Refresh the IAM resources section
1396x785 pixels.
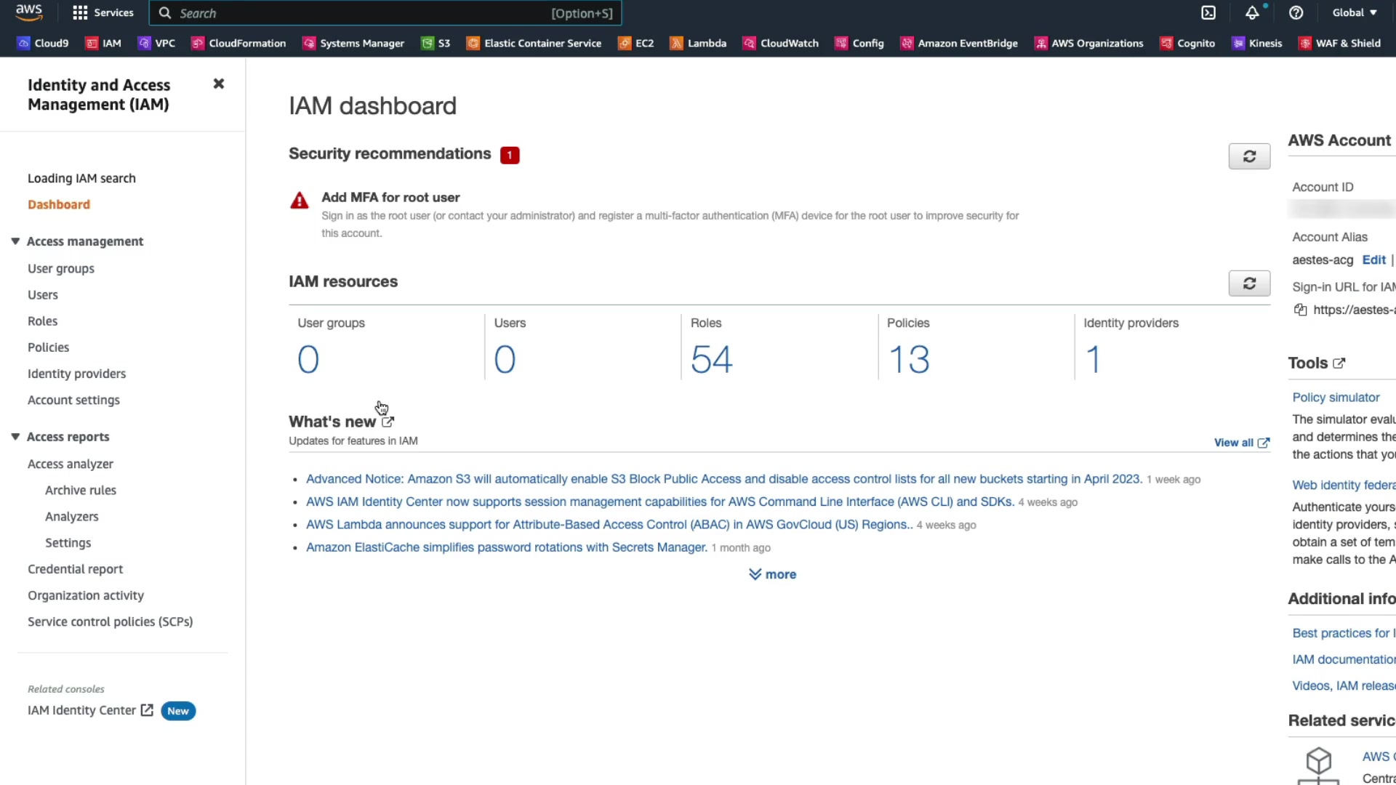click(1249, 283)
